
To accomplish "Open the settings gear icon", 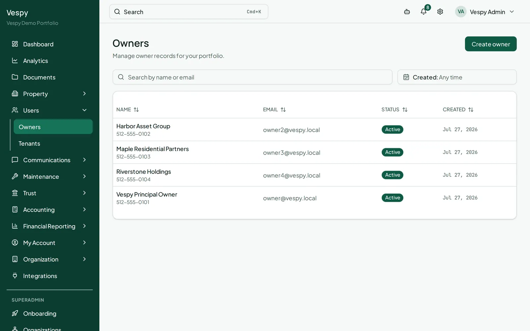I will (x=440, y=12).
